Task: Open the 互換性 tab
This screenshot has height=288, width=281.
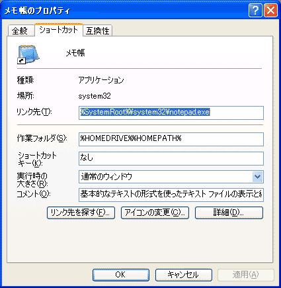Action: (x=98, y=30)
